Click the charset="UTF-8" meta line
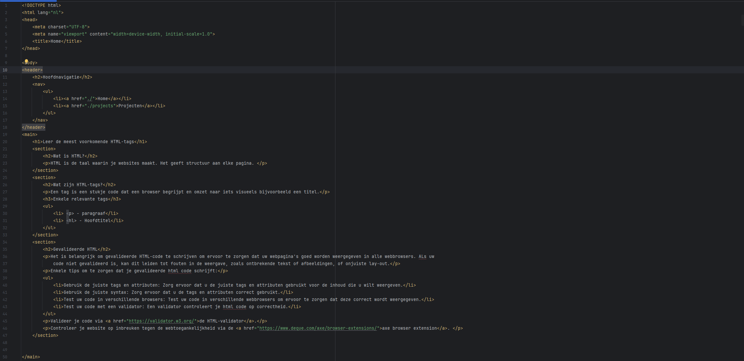744x361 pixels. 61,27
